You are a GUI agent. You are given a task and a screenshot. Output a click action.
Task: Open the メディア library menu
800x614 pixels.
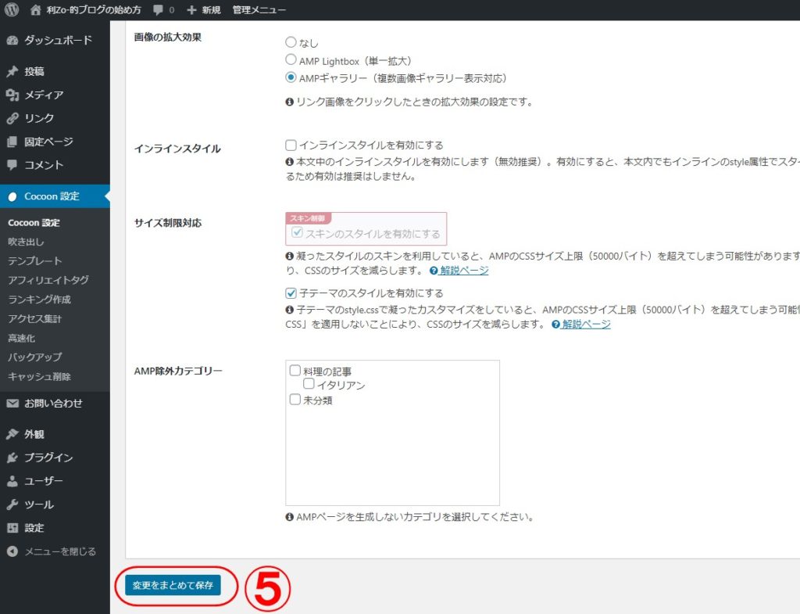(44, 95)
